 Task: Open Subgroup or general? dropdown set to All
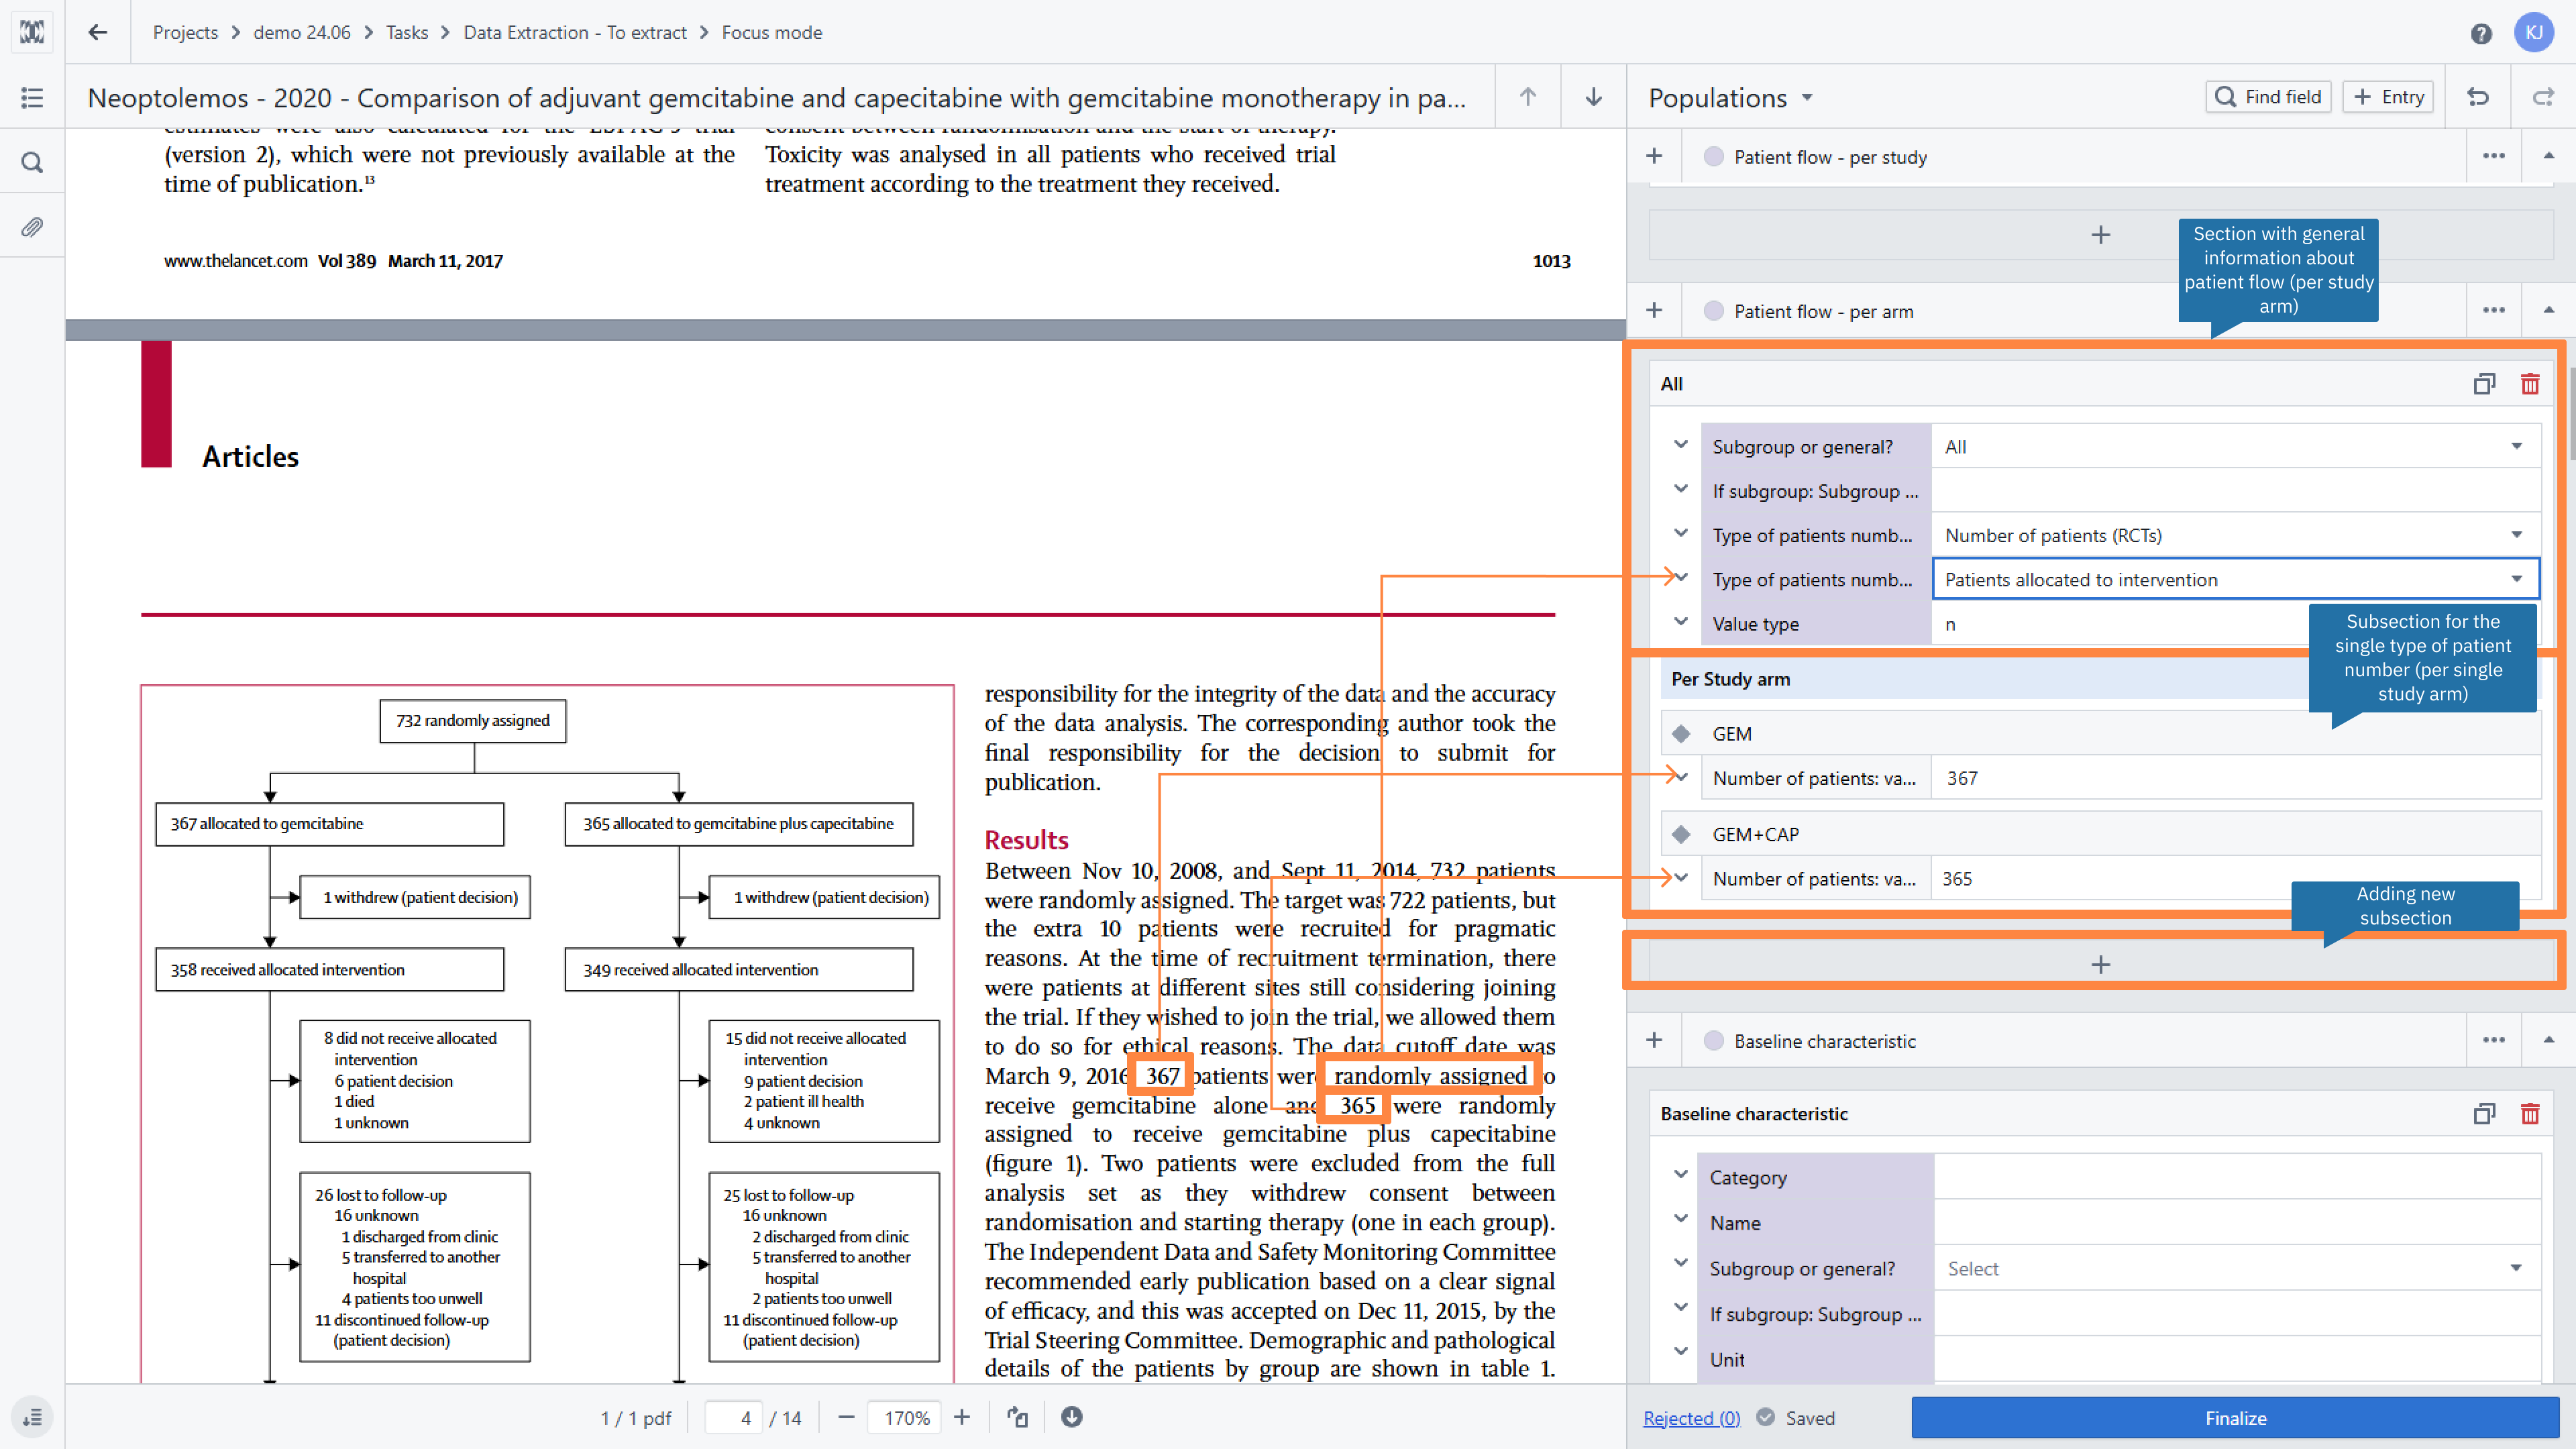tap(2235, 447)
